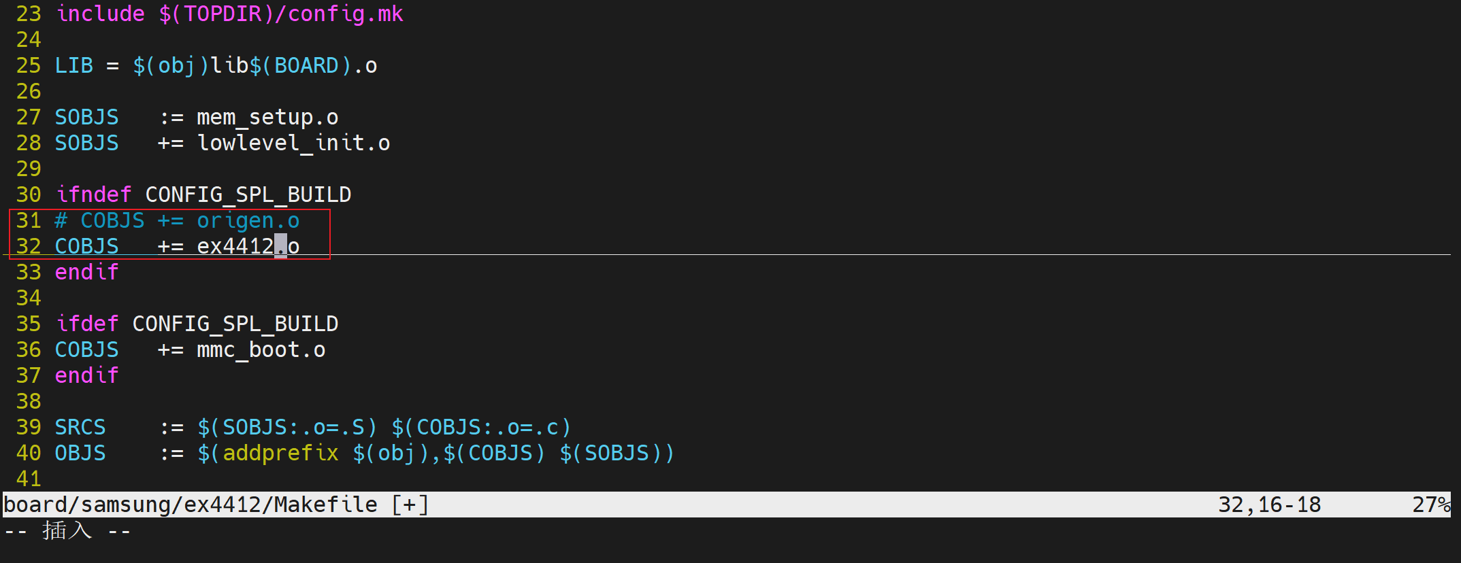Click the commented origen.o text
Screen dimensions: 1461x563
coord(248,220)
